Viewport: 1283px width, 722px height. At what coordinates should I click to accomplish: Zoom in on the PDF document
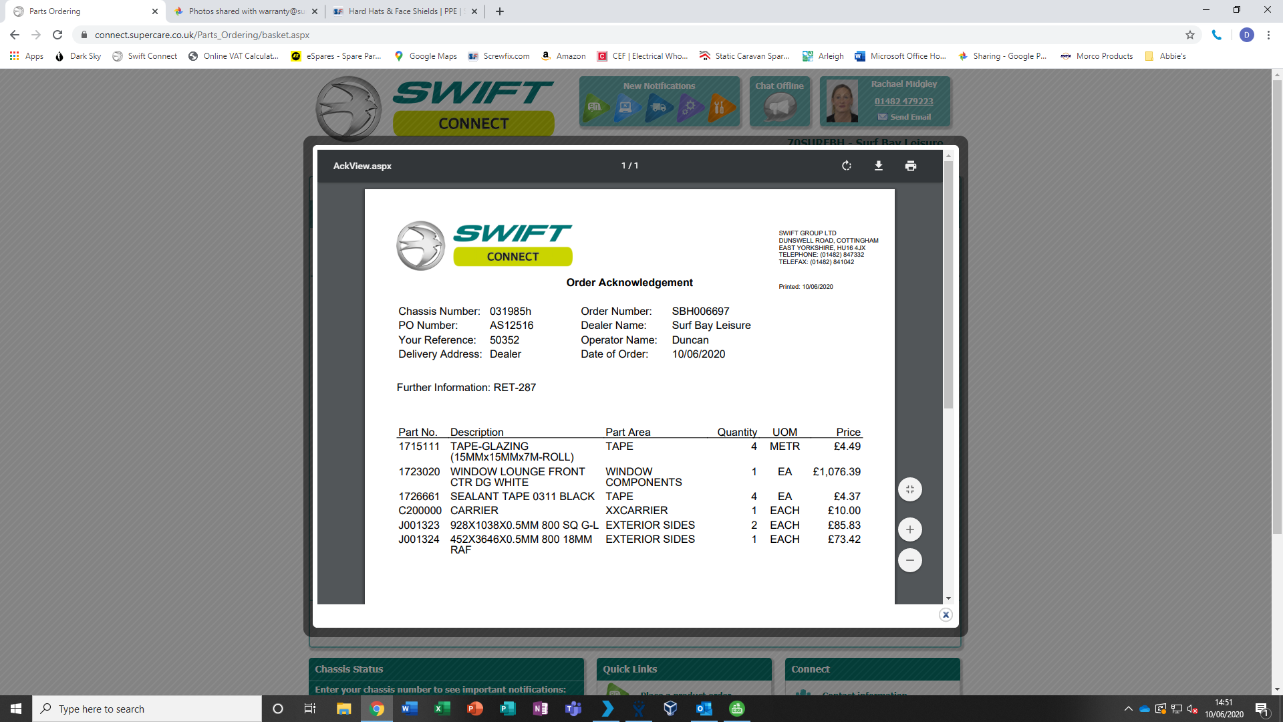tap(909, 529)
